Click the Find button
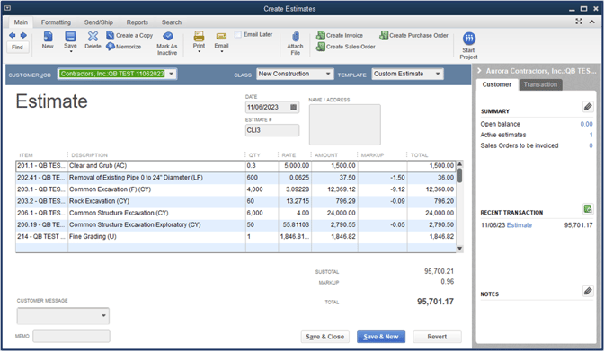The width and height of the screenshot is (604, 351). (17, 47)
